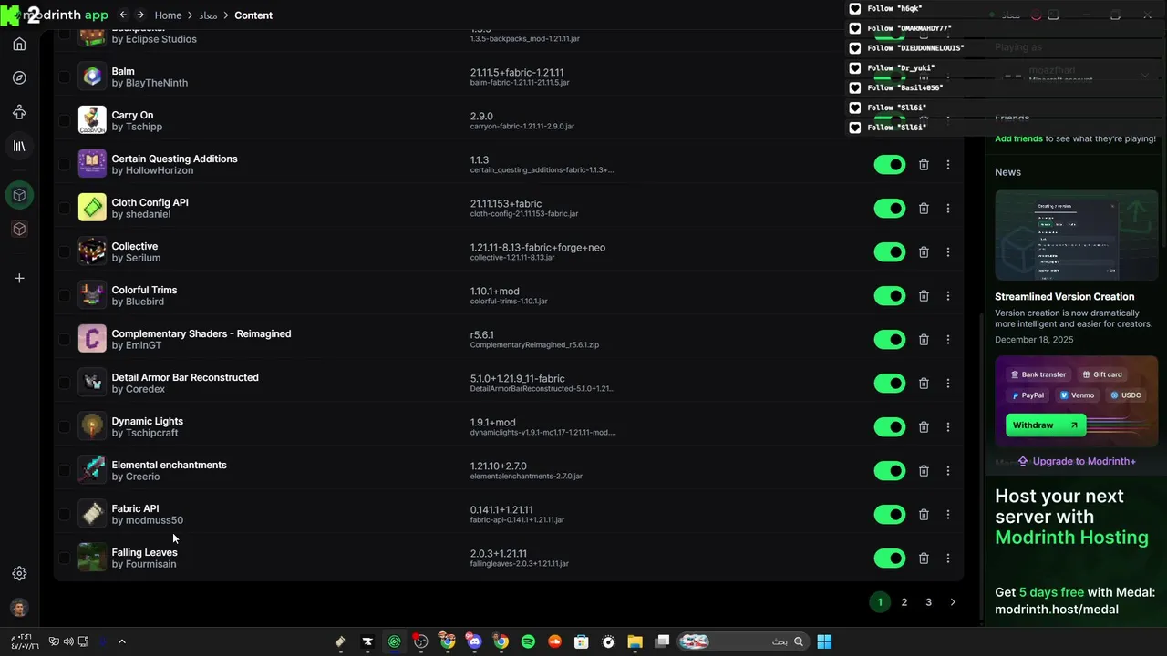This screenshot has height=656, width=1167.
Task: Open SoundCloud from the taskbar
Action: [554, 641]
